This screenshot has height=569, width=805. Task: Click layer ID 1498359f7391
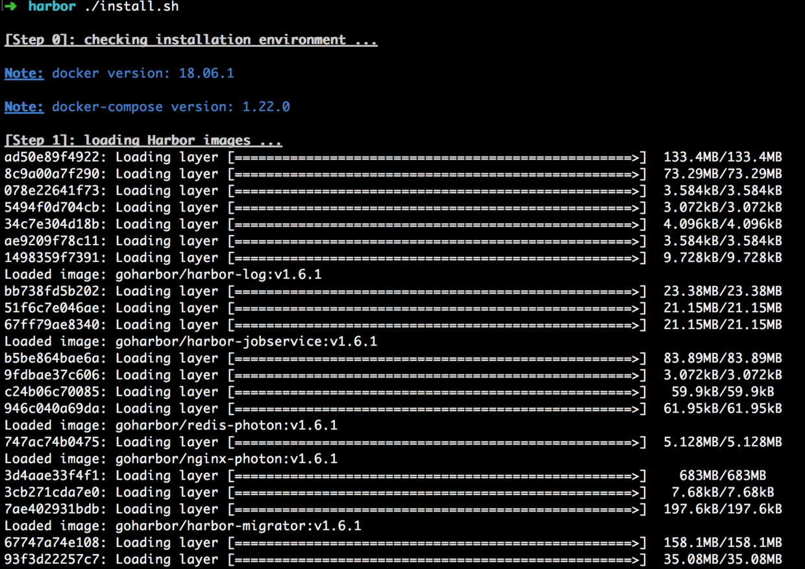point(52,258)
